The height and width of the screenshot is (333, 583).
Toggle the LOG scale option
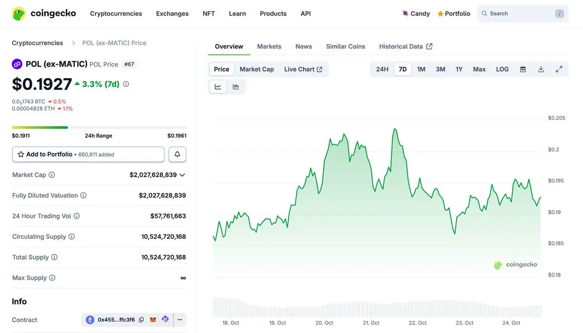pos(502,69)
